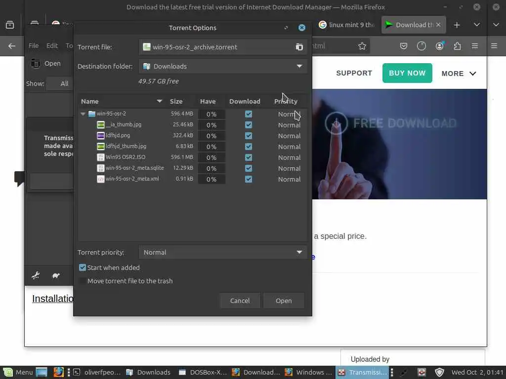
Task: Toggle turtle speed limit mode icon
Action: (x=56, y=275)
